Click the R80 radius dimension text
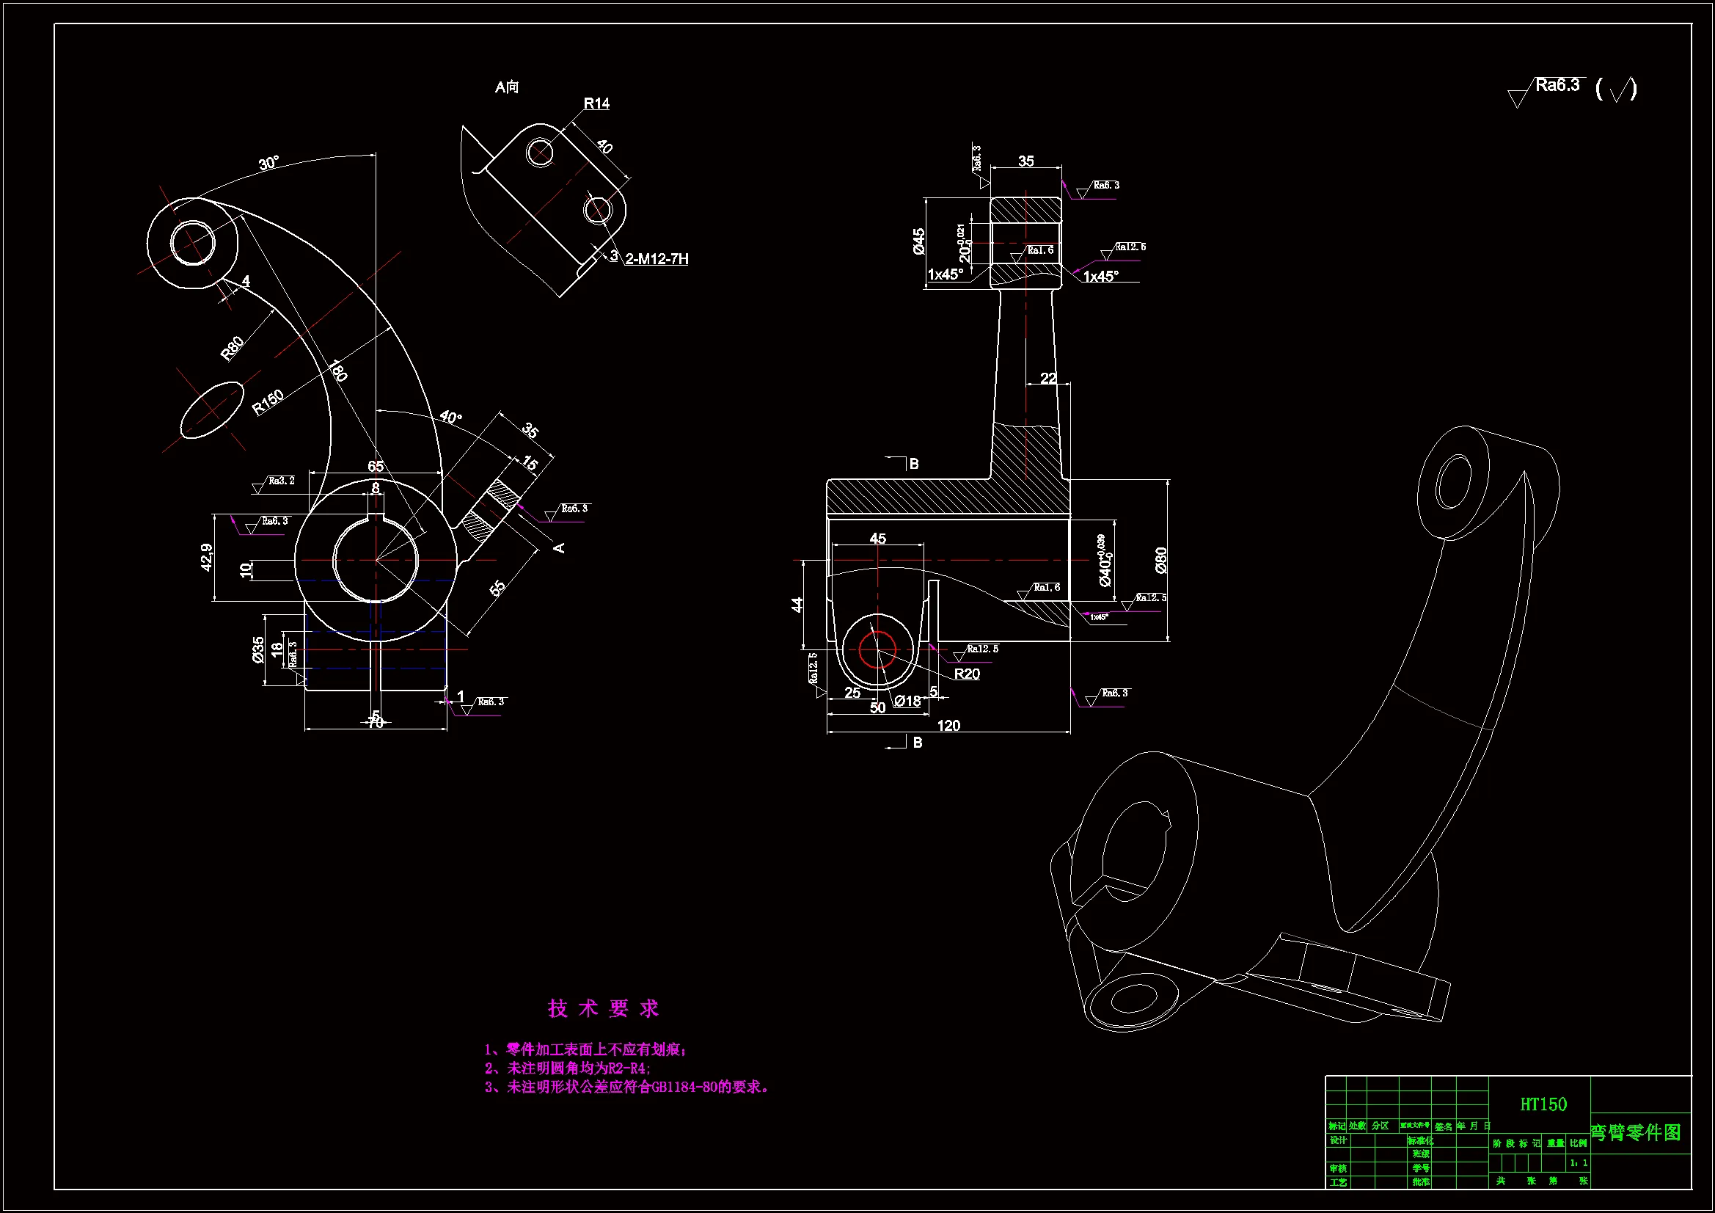Screen dimensions: 1715x1213 [233, 349]
